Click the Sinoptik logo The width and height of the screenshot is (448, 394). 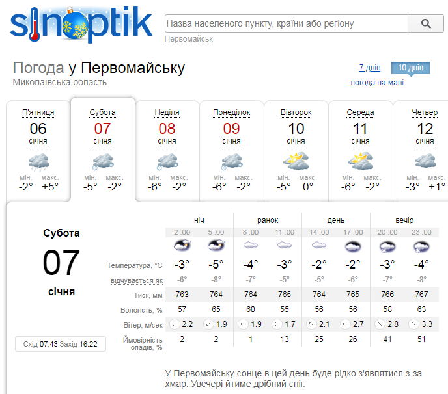[81, 23]
